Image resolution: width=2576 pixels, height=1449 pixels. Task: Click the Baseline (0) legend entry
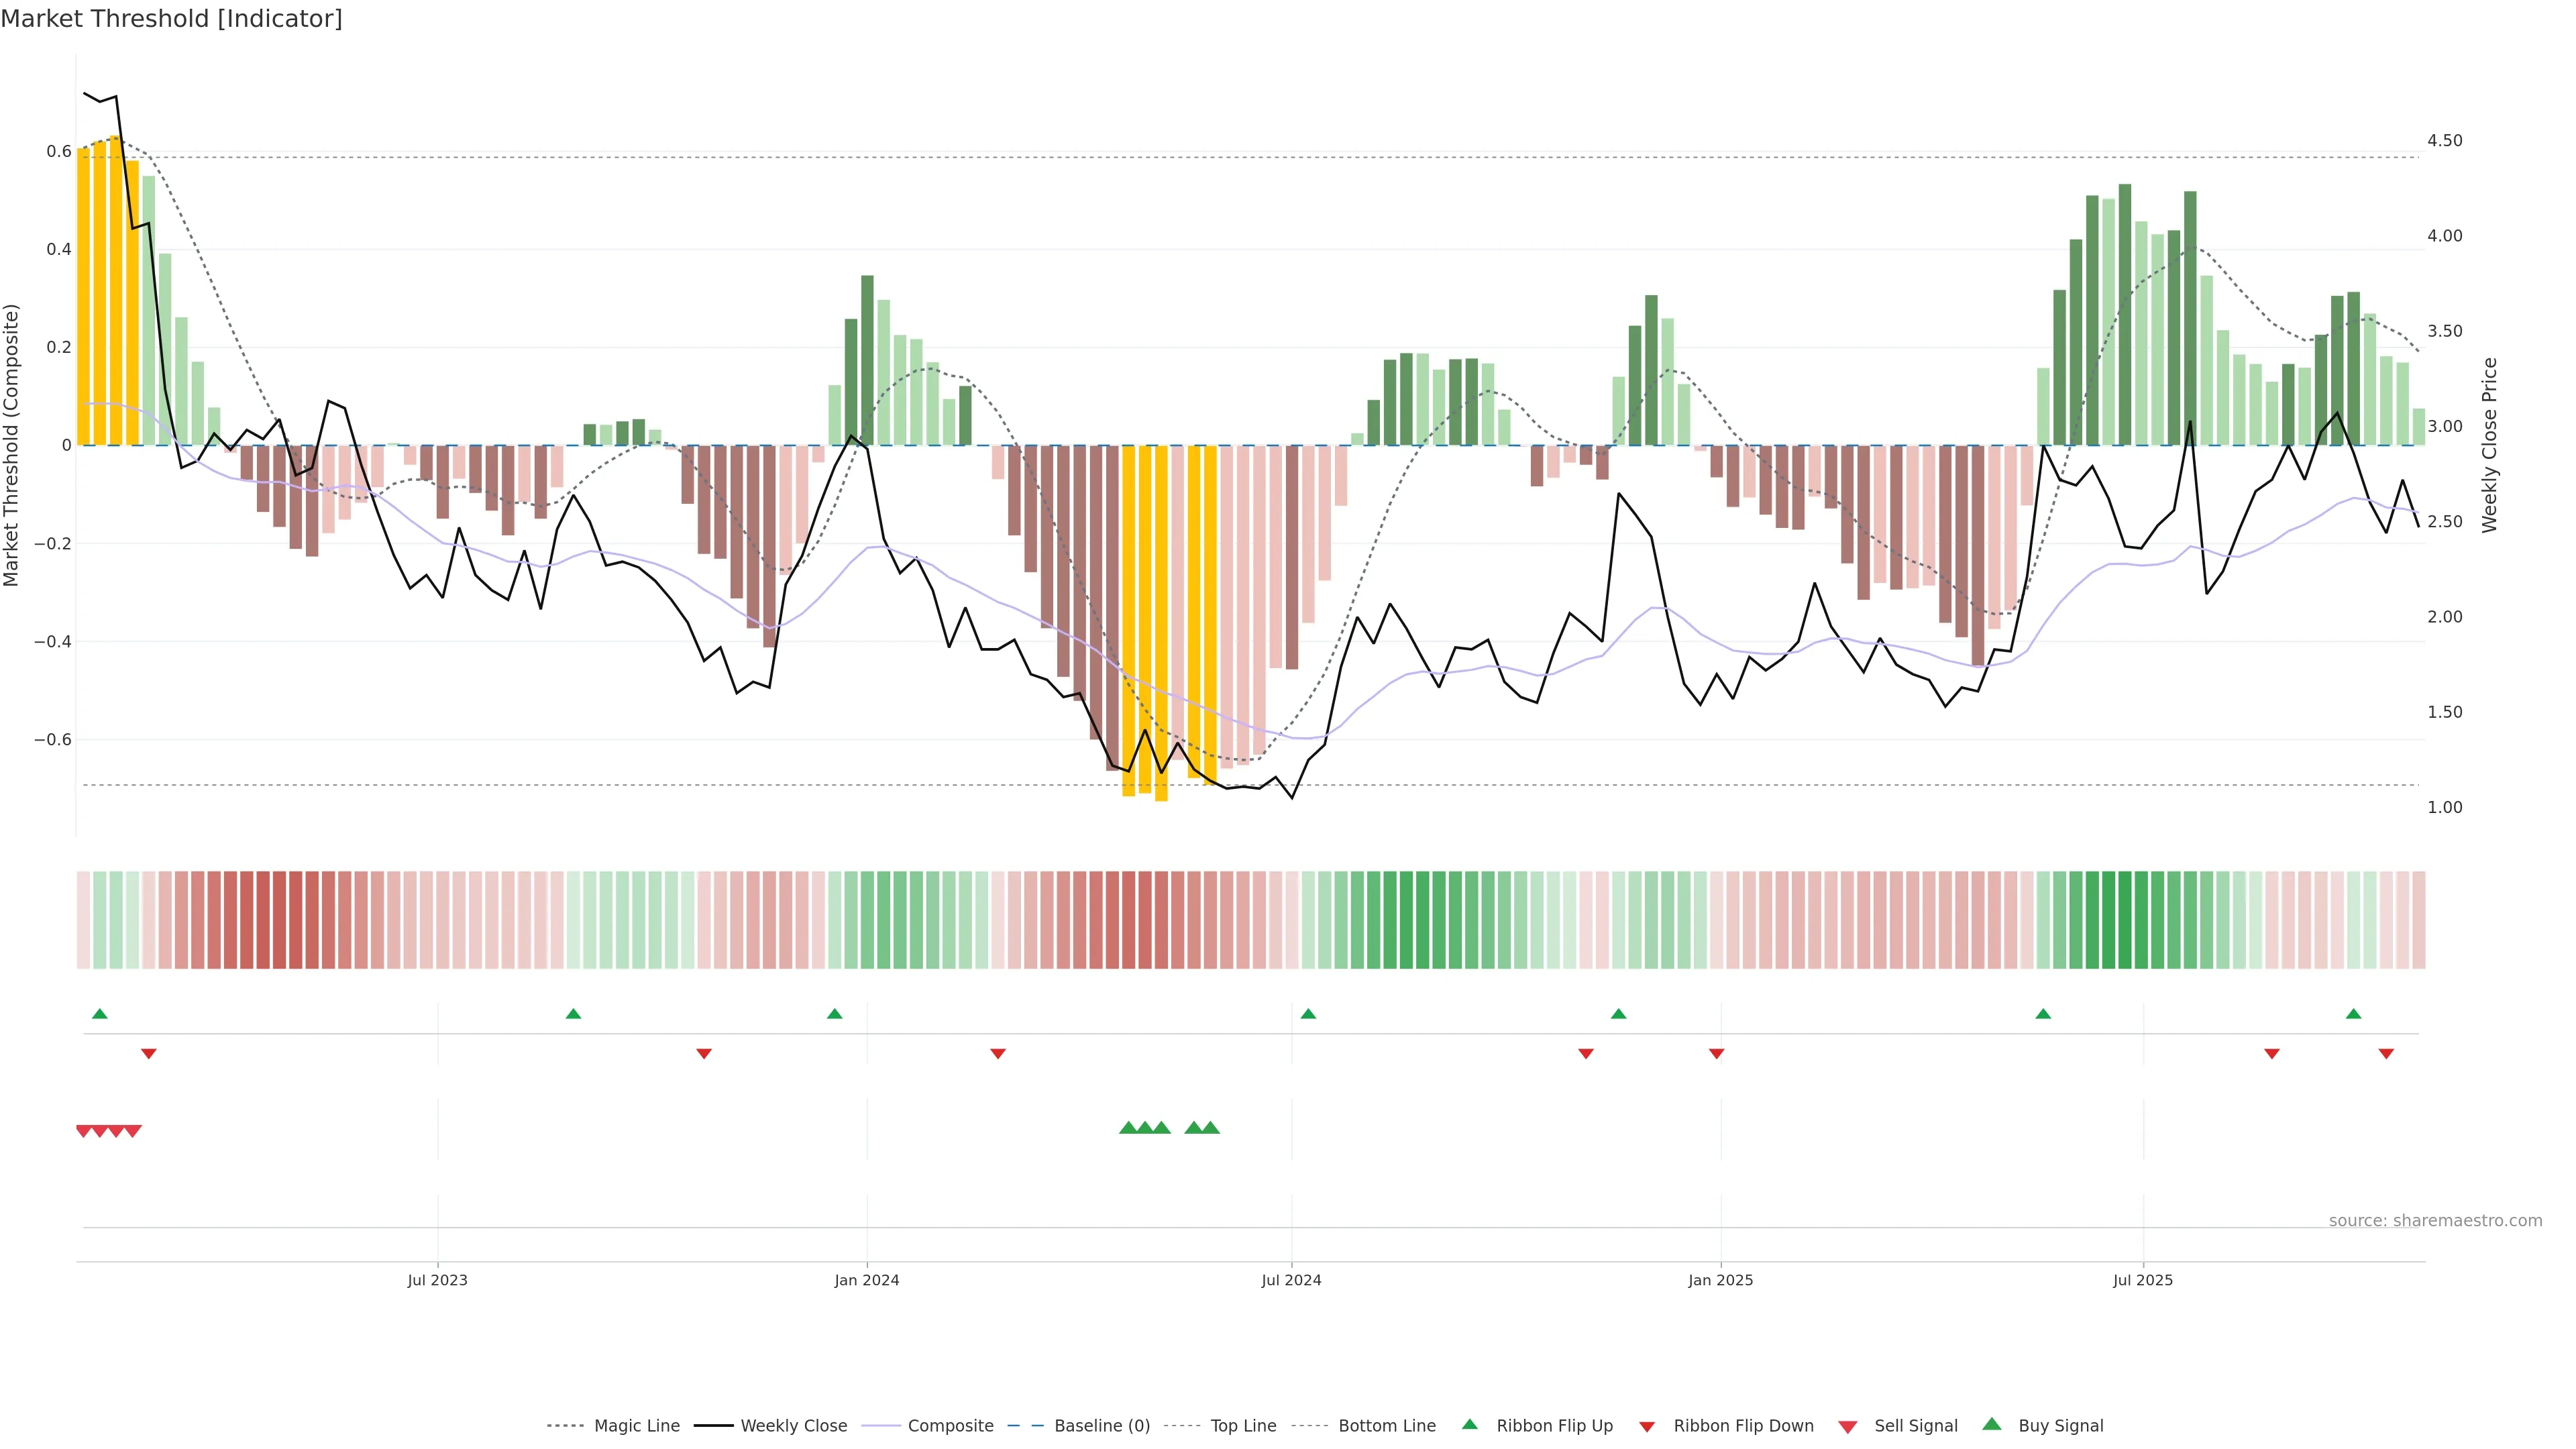pos(1102,1426)
